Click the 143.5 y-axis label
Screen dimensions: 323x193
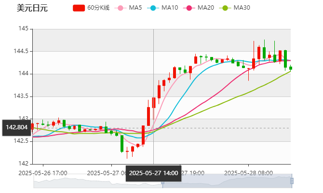tap(21, 96)
